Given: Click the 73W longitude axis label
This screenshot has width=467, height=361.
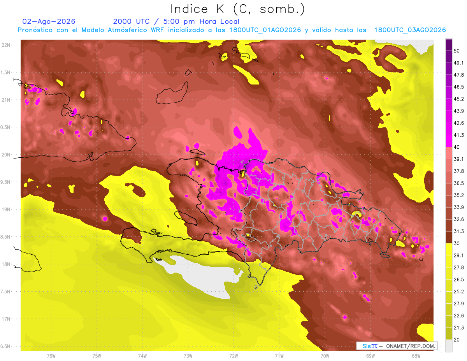Looking at the screenshot, I should click(x=188, y=356).
